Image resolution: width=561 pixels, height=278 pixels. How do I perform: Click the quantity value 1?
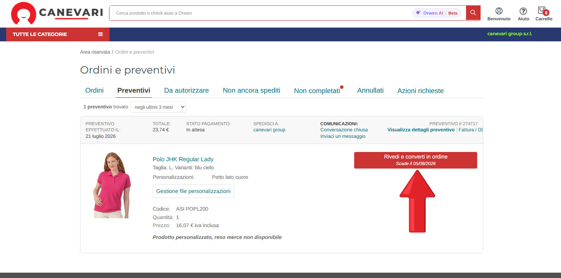[178, 217]
